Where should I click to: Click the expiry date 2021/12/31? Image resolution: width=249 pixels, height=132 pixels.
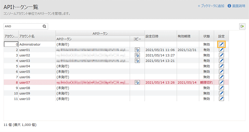pos(187,50)
